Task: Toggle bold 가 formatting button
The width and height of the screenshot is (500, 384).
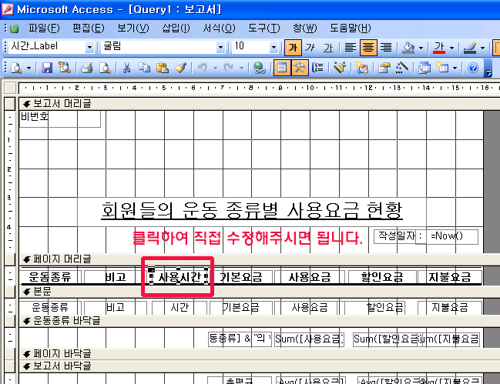Action: coord(293,48)
